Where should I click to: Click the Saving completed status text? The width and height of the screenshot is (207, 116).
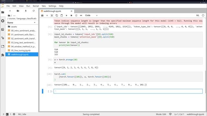tap(91, 114)
